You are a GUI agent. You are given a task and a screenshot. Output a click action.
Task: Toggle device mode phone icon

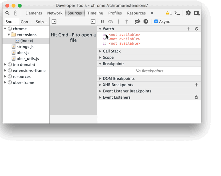pyautogui.click(x=16, y=13)
